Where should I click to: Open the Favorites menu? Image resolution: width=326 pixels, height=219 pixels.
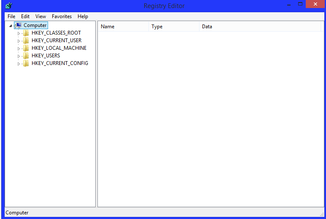click(x=62, y=16)
